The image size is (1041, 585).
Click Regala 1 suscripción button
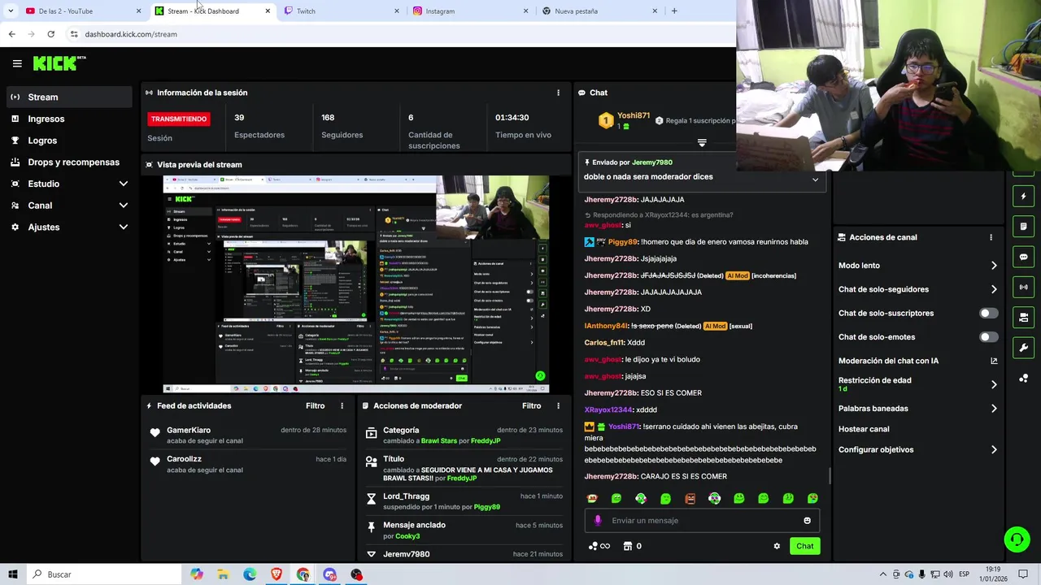point(696,121)
